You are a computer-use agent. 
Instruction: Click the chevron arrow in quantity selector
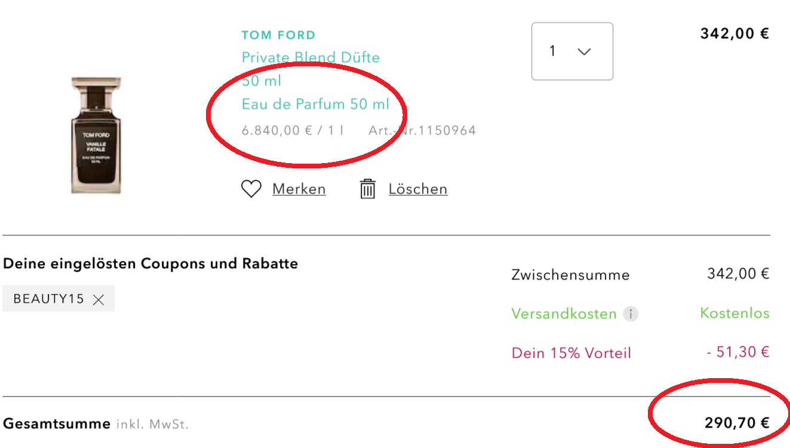pos(585,52)
